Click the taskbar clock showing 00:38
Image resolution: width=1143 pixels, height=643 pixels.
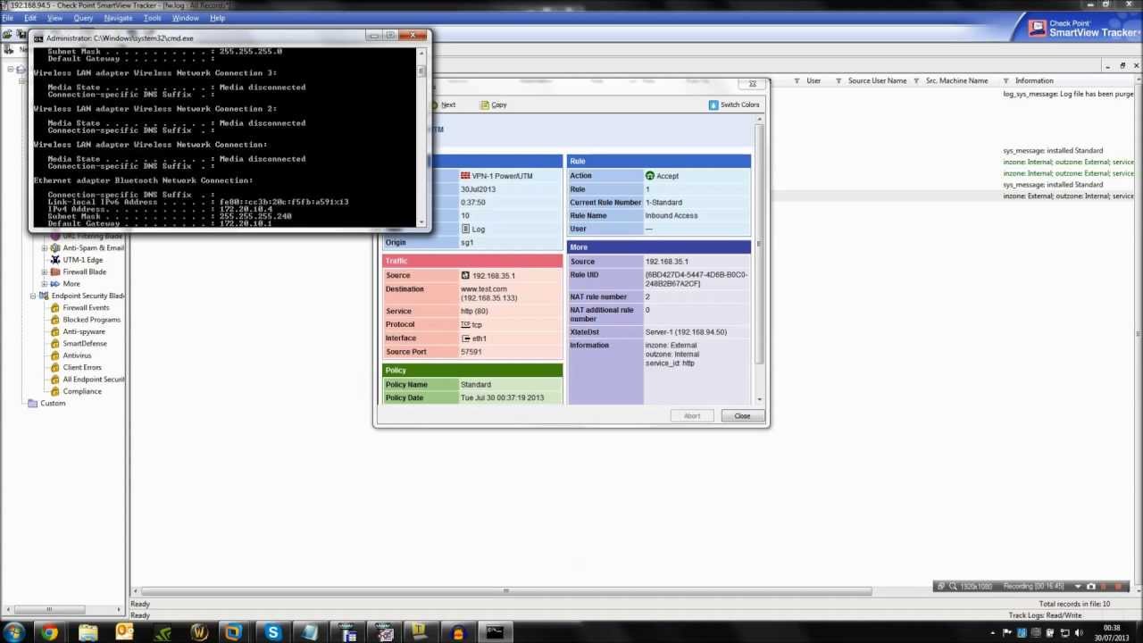(x=1112, y=633)
